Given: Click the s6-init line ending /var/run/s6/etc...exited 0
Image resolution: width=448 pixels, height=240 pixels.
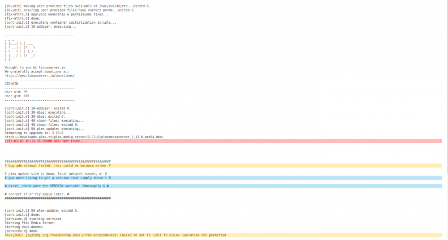Looking at the screenshot, I should (77, 6).
